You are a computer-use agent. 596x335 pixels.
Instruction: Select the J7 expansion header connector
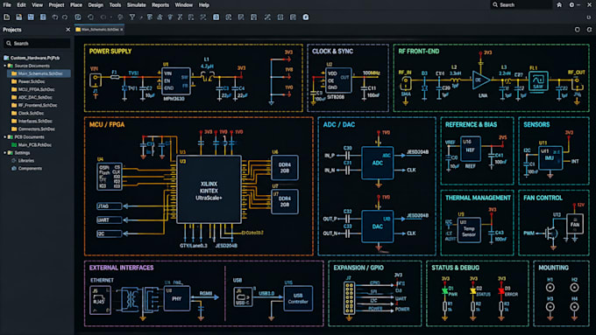point(349,297)
